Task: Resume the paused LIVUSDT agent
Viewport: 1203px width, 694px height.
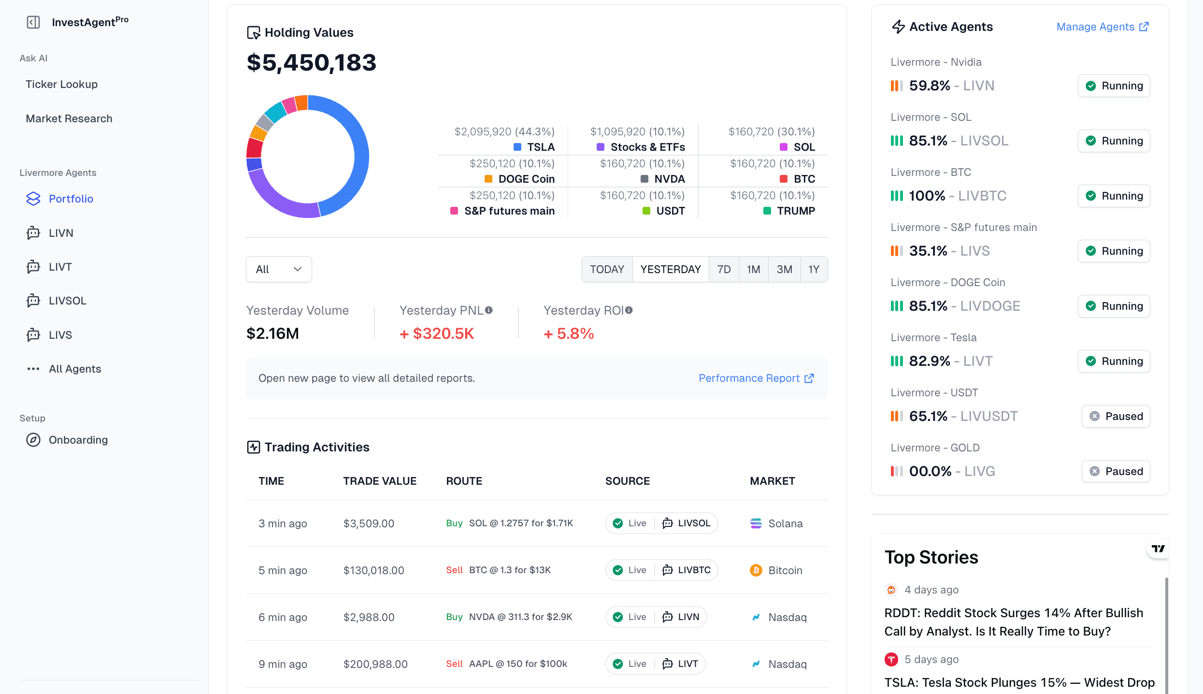Action: coord(1116,416)
